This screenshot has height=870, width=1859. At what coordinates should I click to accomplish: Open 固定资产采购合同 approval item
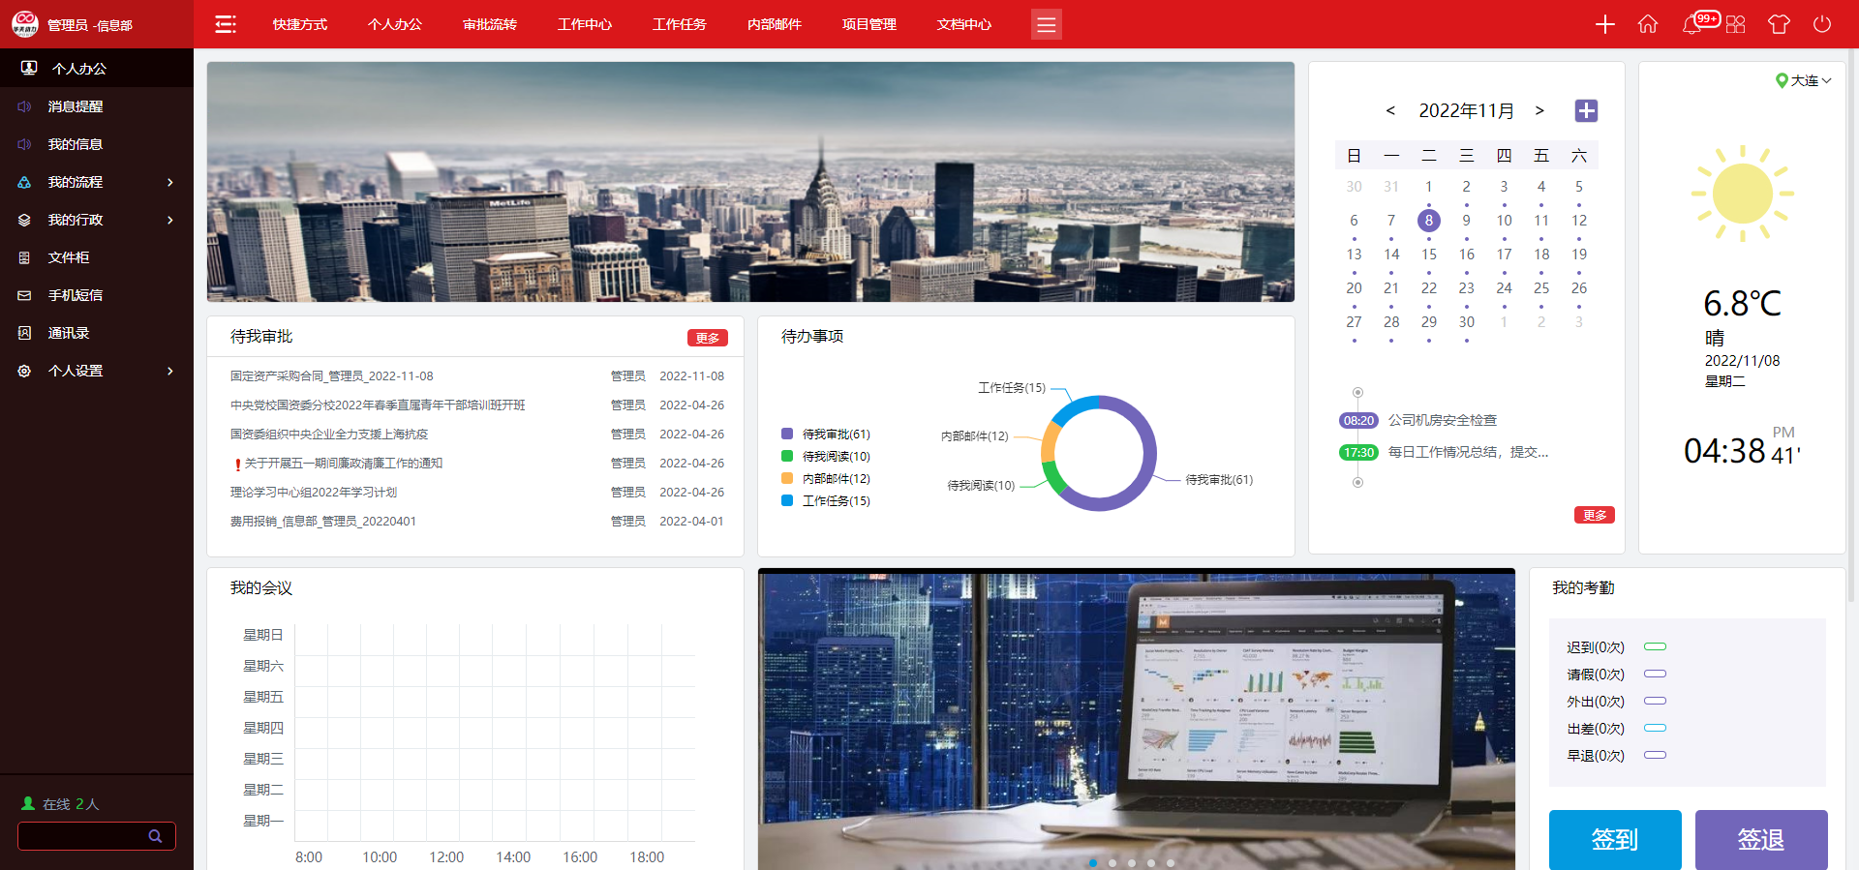click(332, 376)
